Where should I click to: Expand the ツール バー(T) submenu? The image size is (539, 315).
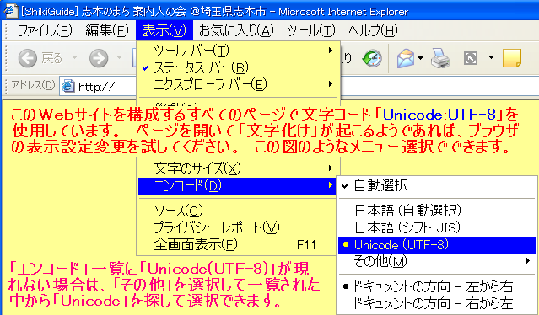238,51
